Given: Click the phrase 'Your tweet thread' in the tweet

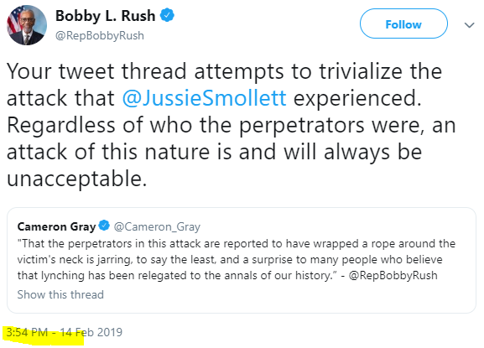Looking at the screenshot, I should pos(96,71).
